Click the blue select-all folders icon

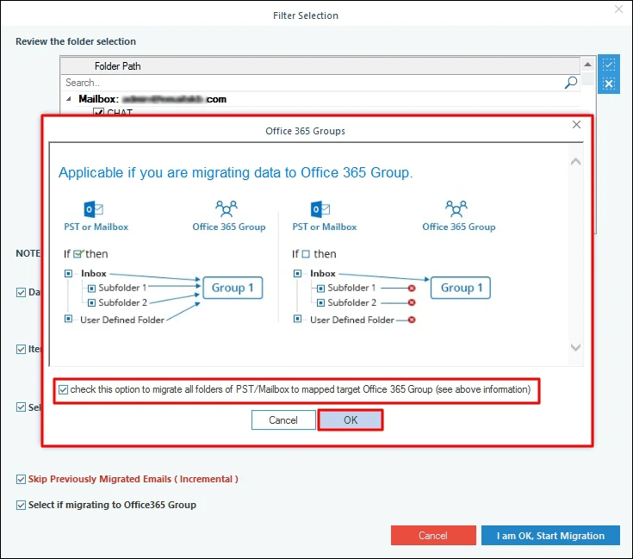[608, 65]
